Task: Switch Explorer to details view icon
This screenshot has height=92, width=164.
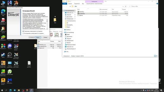Action: [155, 56]
